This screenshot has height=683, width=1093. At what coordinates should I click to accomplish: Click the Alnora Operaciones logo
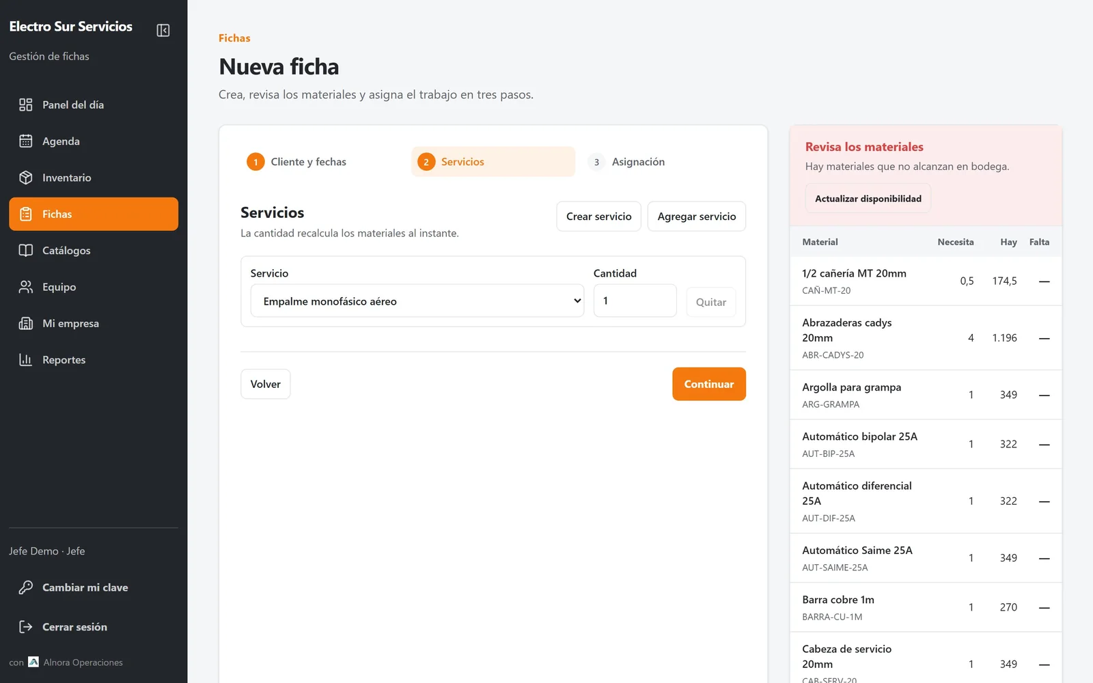(x=33, y=662)
